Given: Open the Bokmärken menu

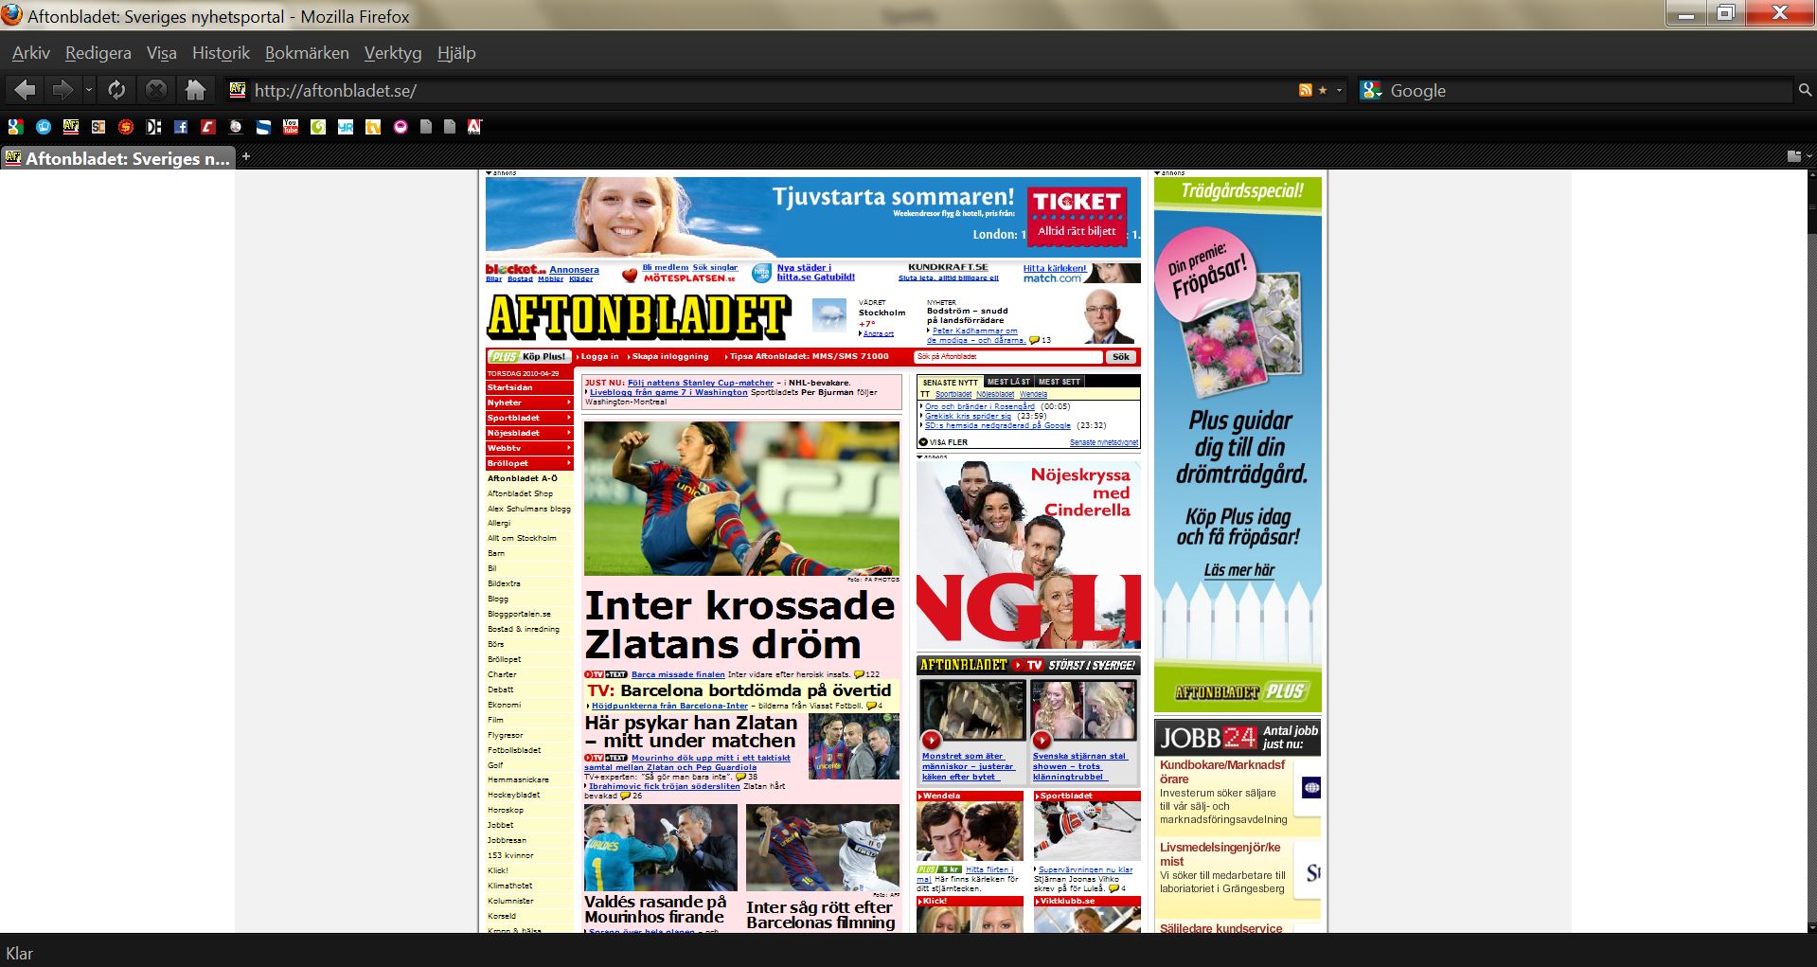Looking at the screenshot, I should (x=307, y=53).
